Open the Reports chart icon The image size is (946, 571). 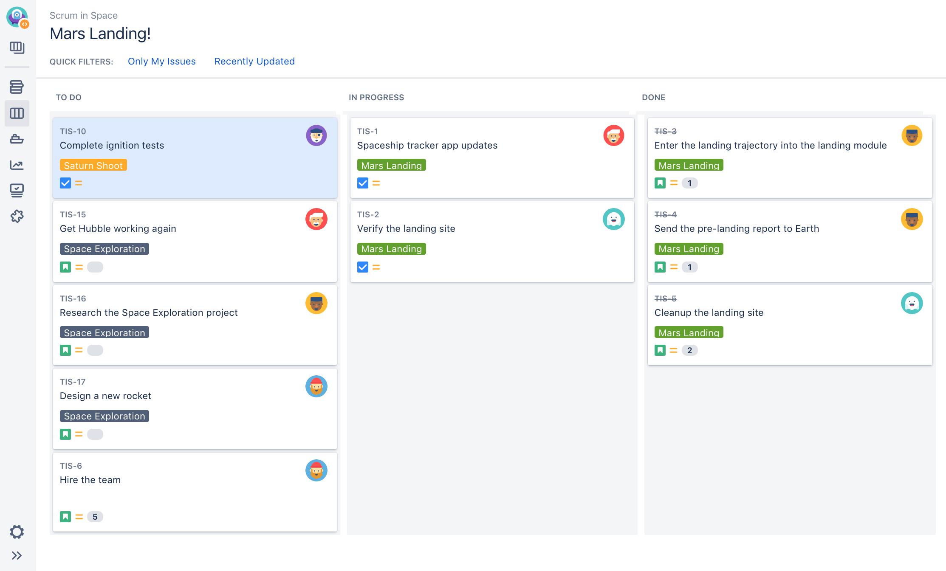18,164
